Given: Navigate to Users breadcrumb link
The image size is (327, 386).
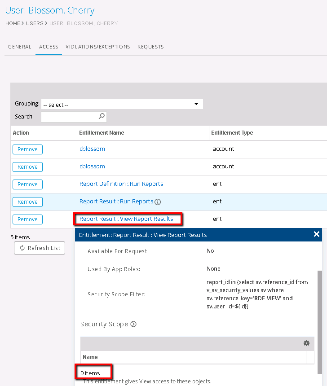Looking at the screenshot, I should [34, 23].
